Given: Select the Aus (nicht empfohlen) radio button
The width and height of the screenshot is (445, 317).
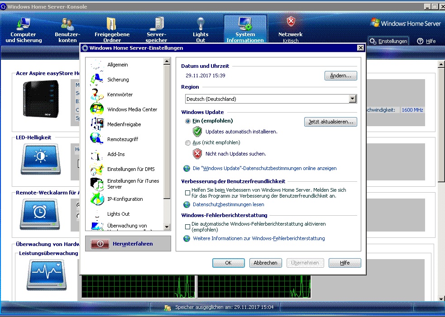Looking at the screenshot, I should tap(188, 143).
